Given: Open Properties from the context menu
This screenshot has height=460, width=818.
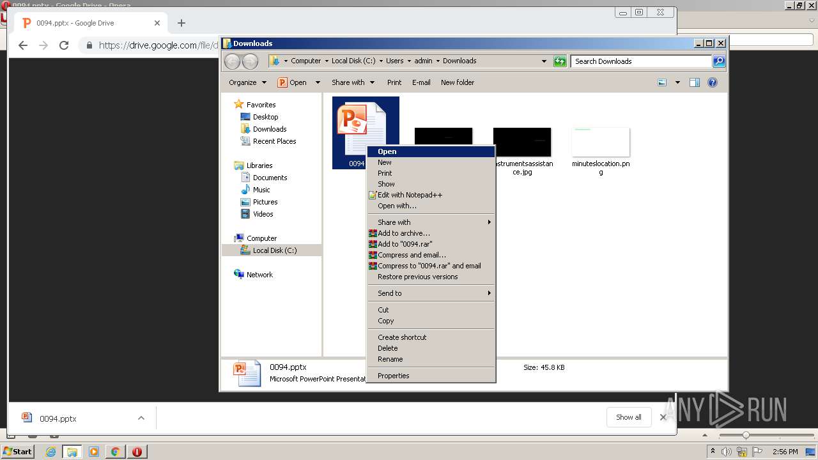Looking at the screenshot, I should 431,376.
